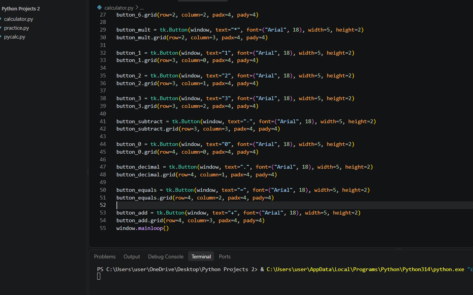Select the Terminal panel tab
Viewport: 473px width, 295px height.
coord(201,256)
